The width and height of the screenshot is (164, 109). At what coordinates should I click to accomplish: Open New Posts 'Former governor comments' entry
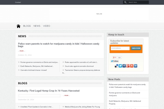pyautogui.click(x=124, y=94)
